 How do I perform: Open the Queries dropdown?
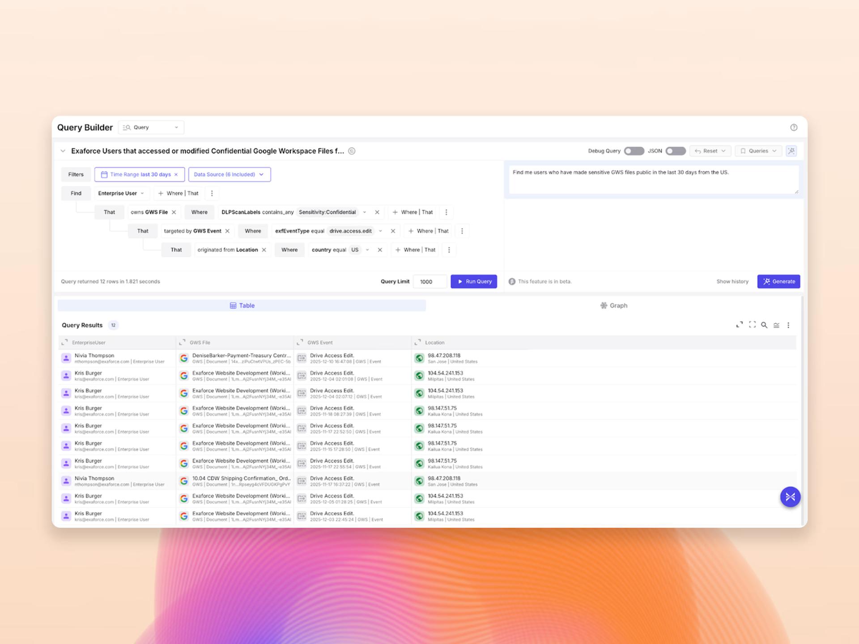coord(758,151)
